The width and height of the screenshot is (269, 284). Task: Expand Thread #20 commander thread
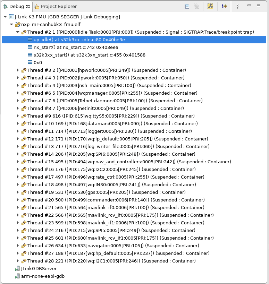(18, 200)
